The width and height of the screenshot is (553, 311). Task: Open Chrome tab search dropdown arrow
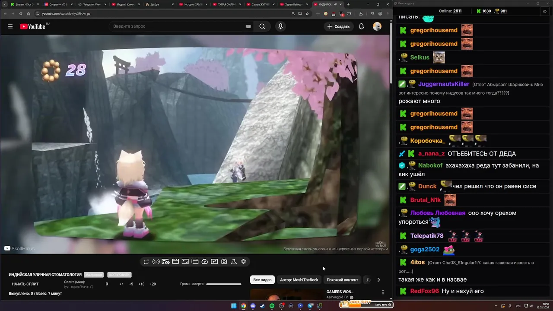pos(5,4)
